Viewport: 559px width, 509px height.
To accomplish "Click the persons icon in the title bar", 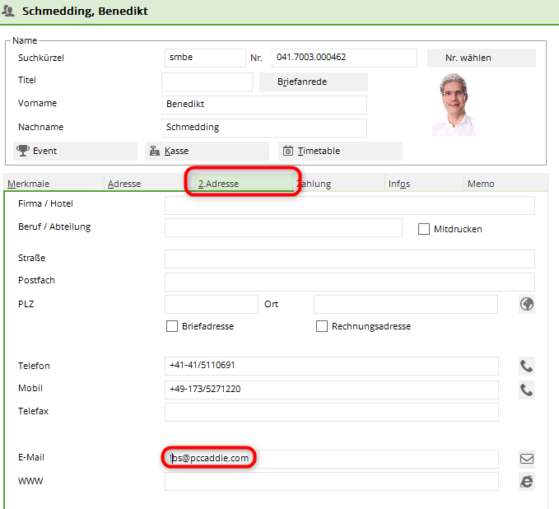I will [x=8, y=11].
